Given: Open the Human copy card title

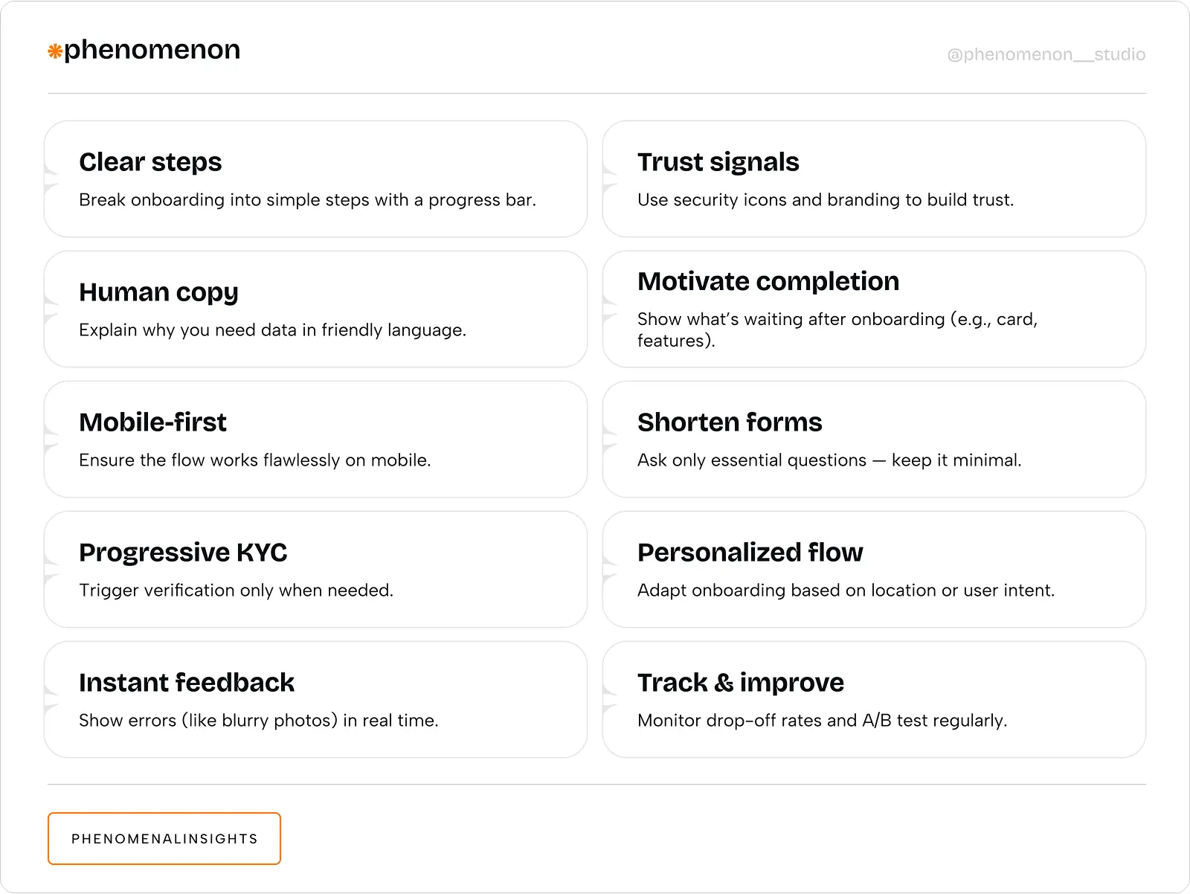Looking at the screenshot, I should pyautogui.click(x=158, y=292).
